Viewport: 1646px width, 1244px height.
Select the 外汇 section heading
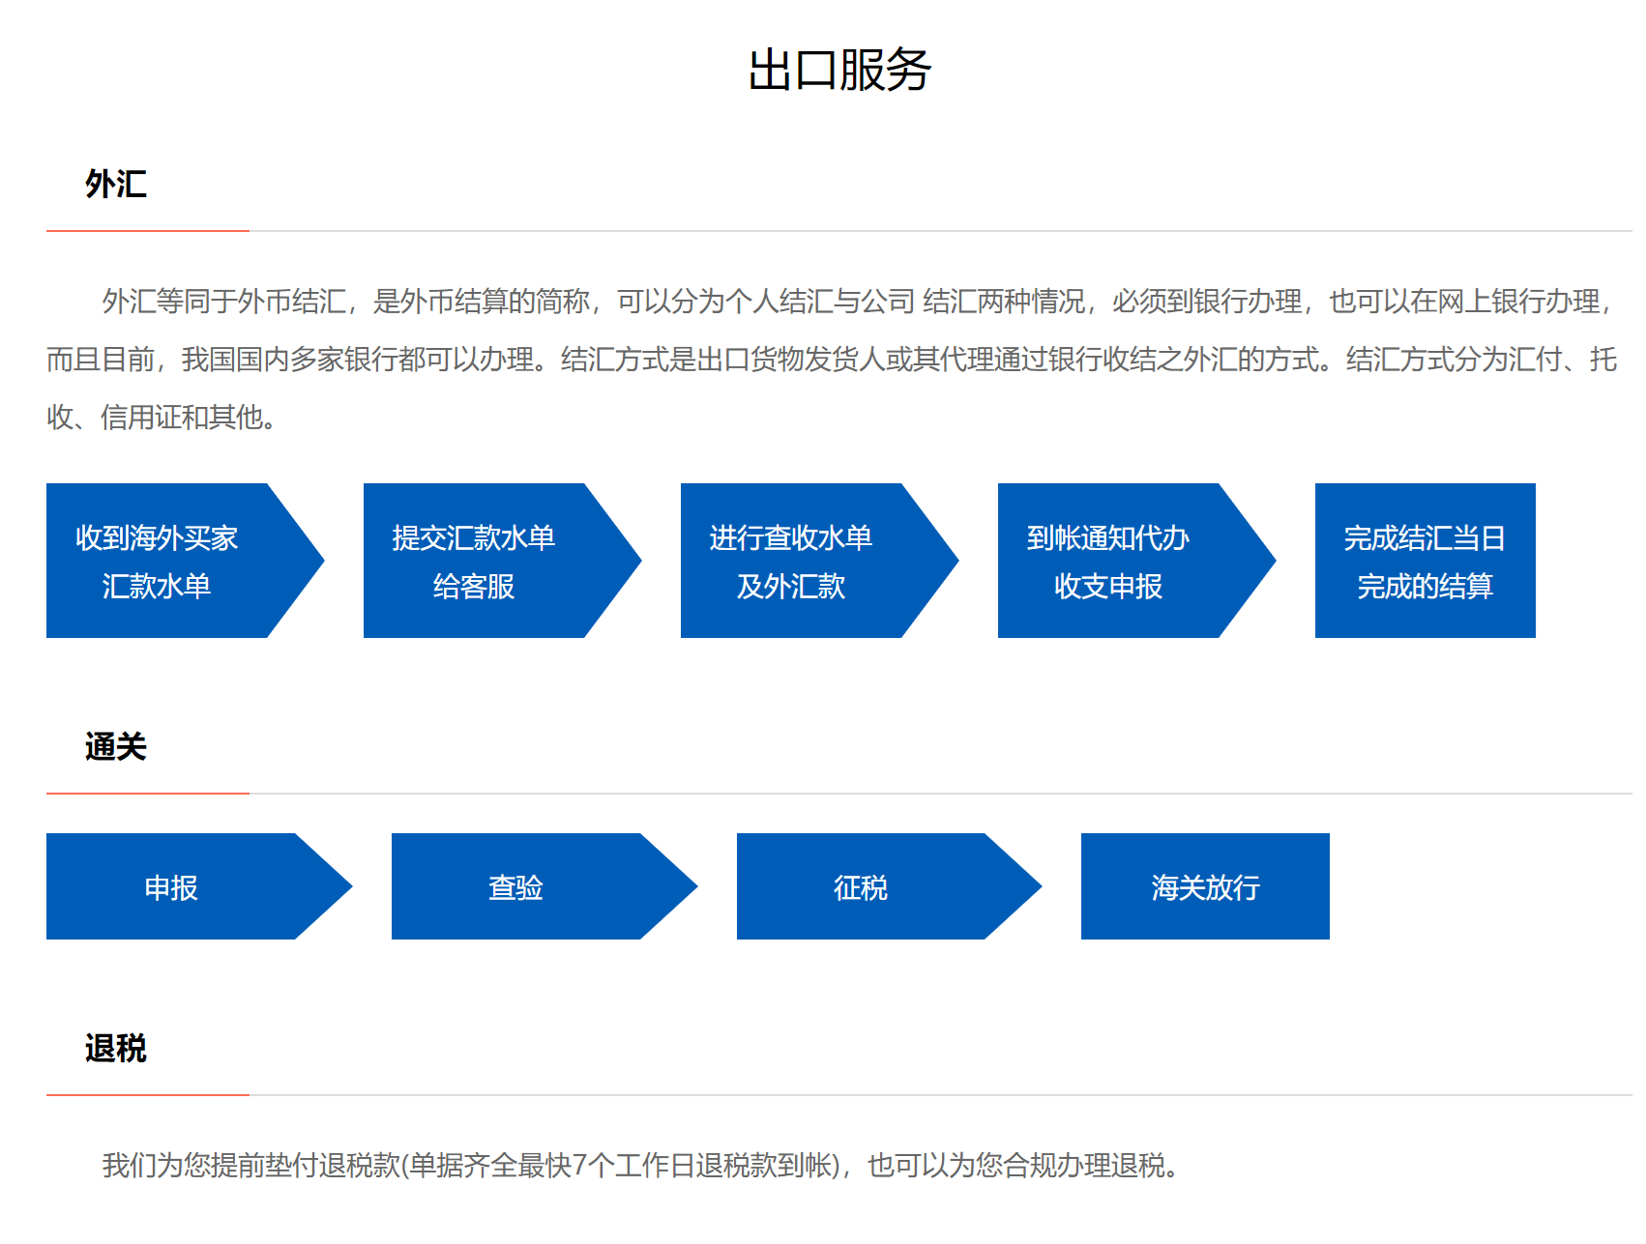click(x=115, y=184)
